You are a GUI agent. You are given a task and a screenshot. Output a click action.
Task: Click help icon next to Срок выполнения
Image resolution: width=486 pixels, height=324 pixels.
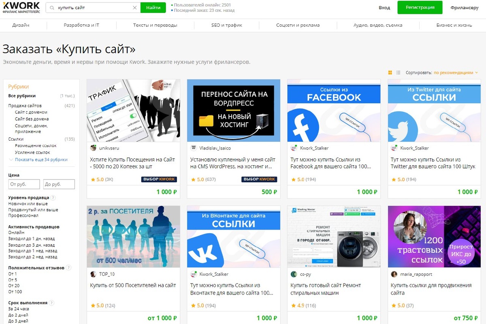(52, 303)
